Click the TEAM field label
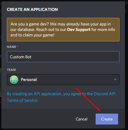128x130 pixels. tap(11, 70)
